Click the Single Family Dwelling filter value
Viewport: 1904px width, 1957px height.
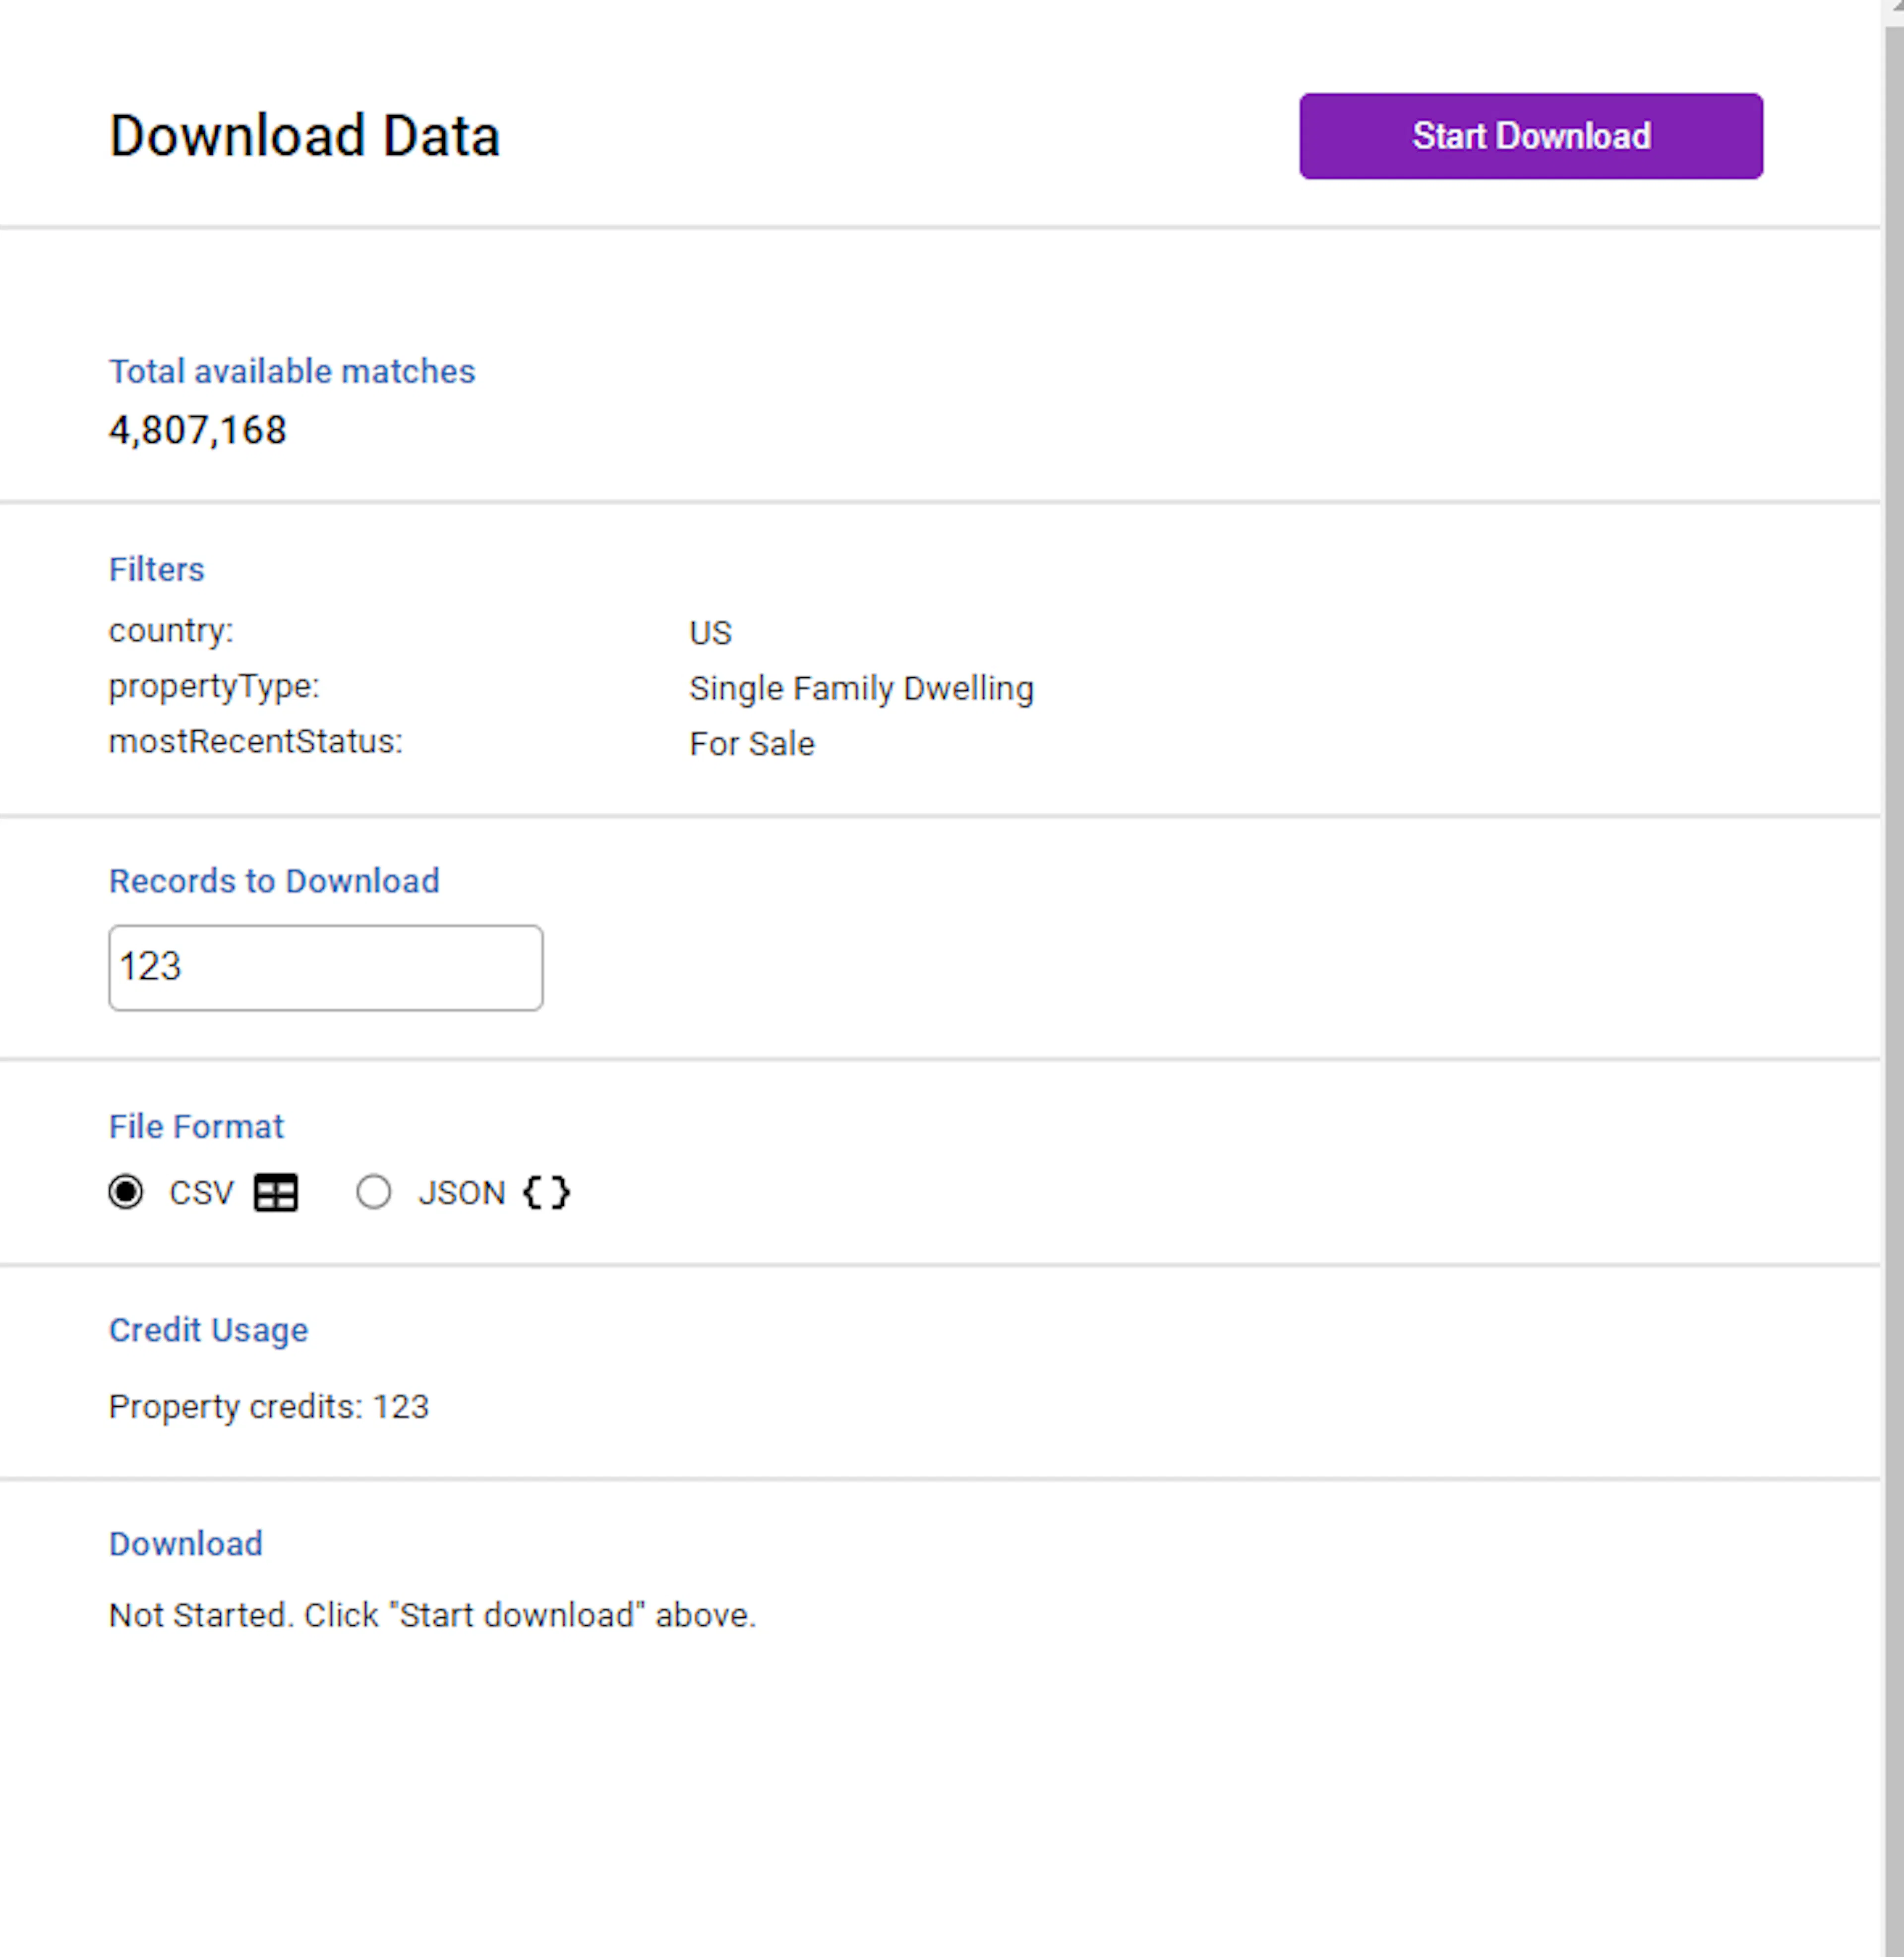point(861,688)
